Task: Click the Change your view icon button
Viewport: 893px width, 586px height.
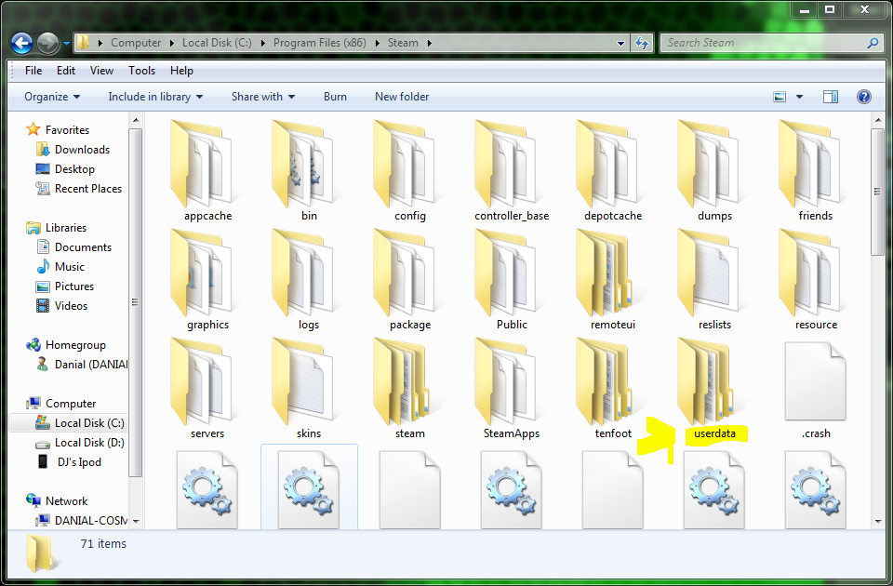Action: (780, 97)
